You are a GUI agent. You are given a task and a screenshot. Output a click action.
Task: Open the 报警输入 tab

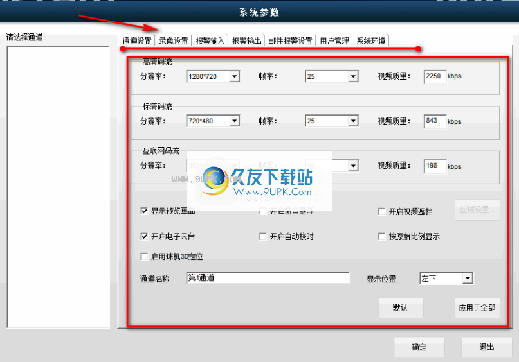210,40
